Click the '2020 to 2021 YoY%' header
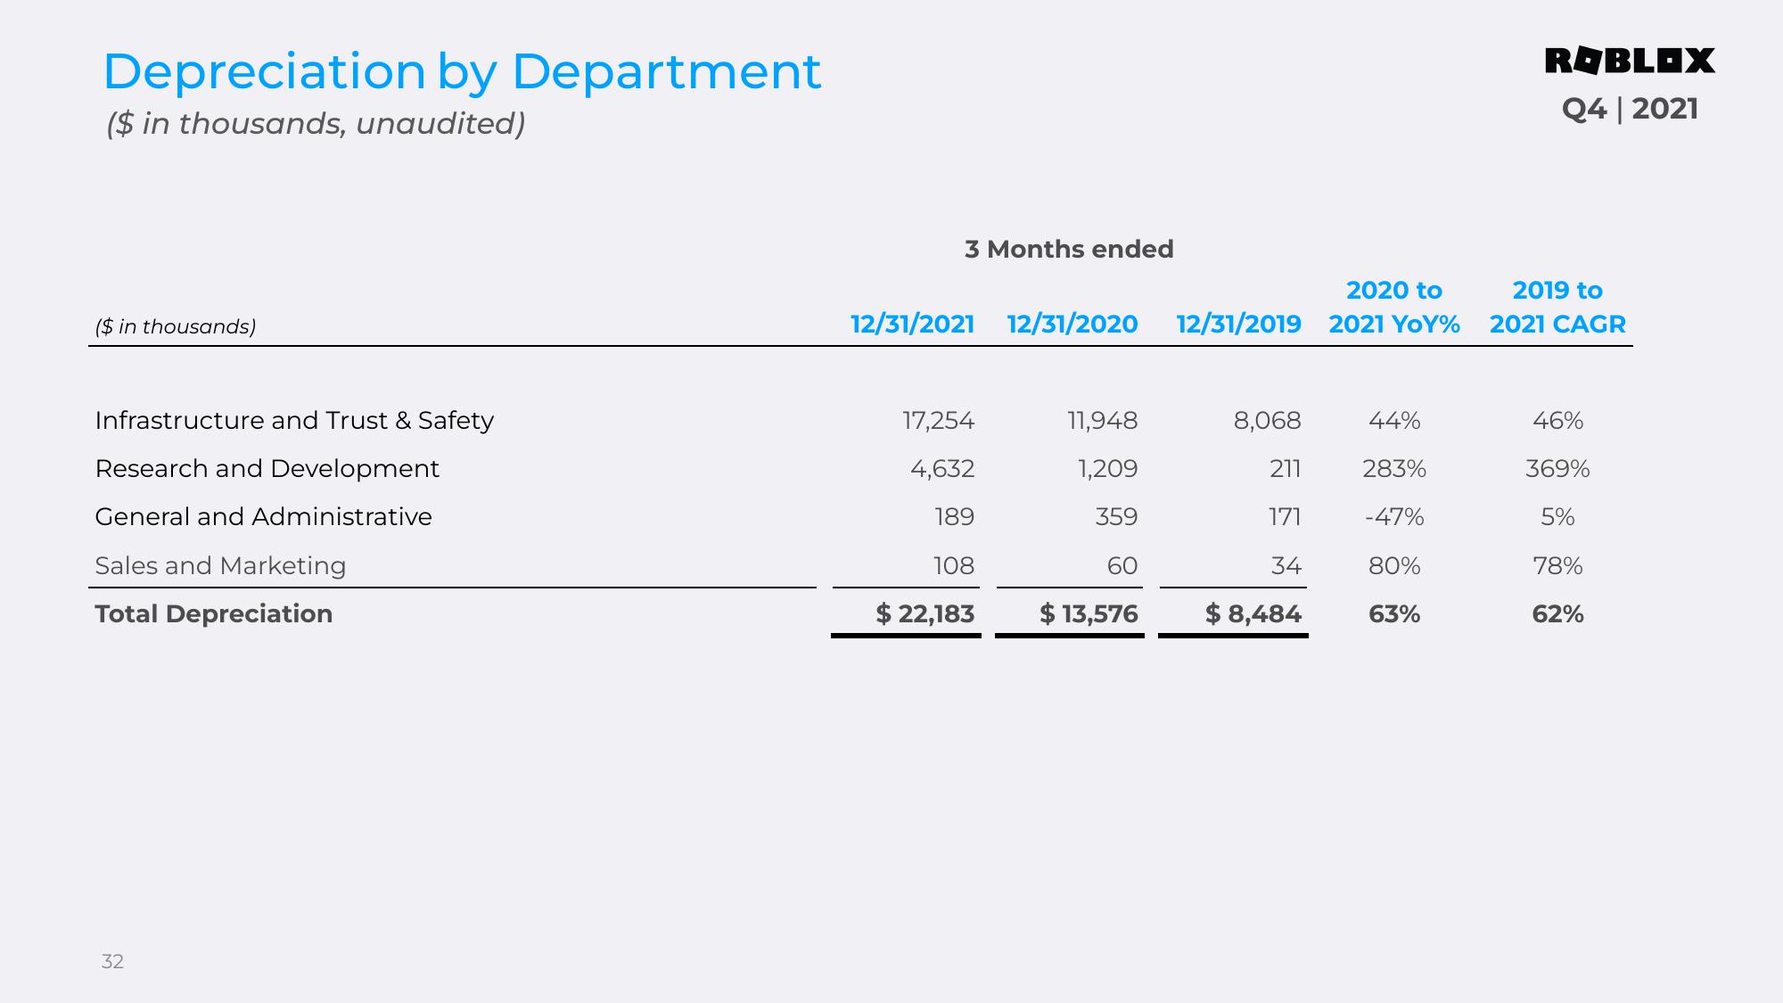1783x1003 pixels. (1394, 307)
